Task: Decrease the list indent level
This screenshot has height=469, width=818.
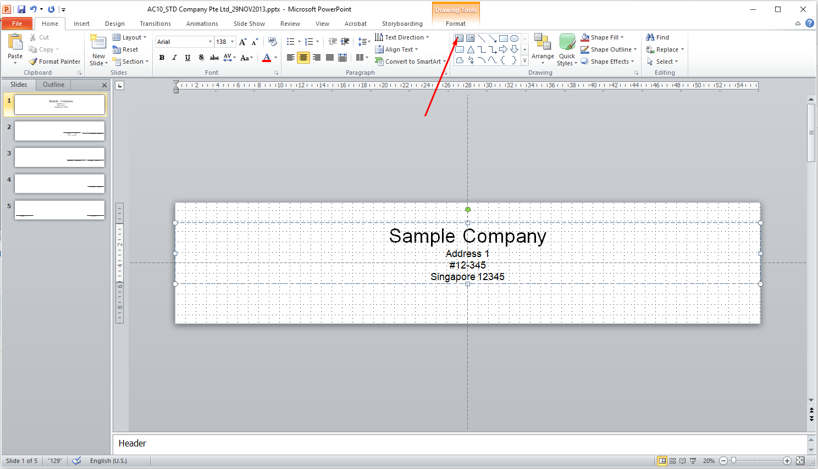Action: pyautogui.click(x=333, y=42)
